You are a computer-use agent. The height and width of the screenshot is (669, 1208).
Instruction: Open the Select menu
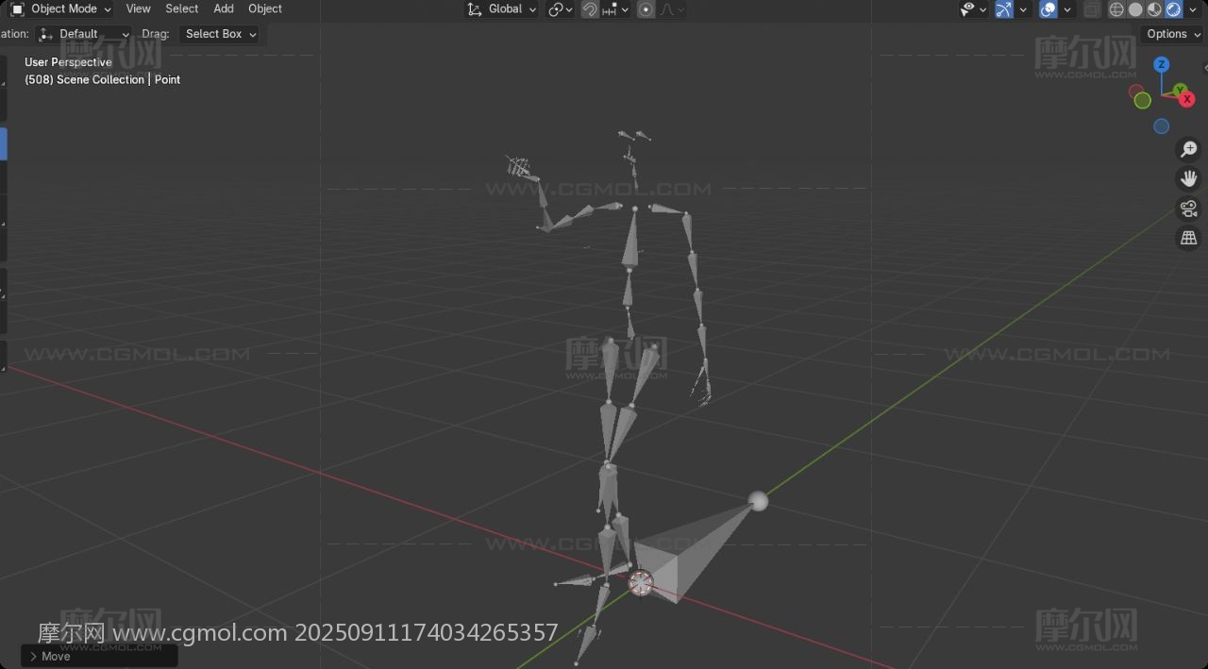click(x=182, y=8)
